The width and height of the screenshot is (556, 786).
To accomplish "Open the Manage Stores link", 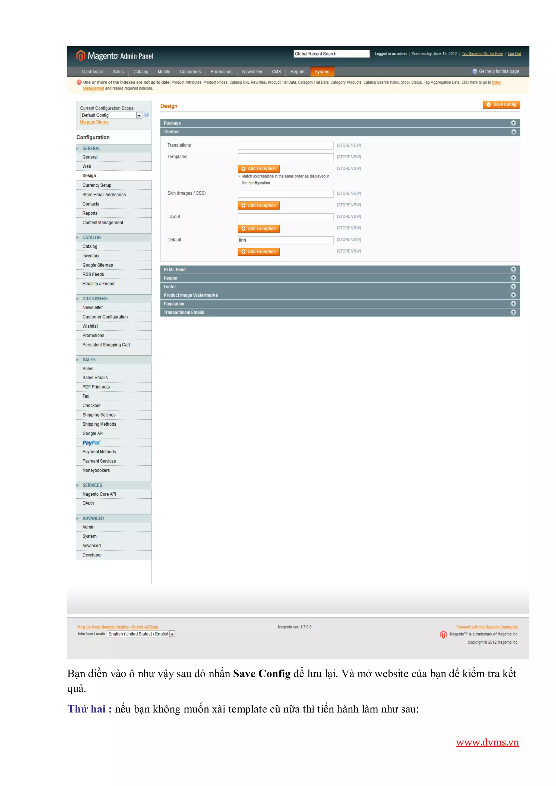I will coord(94,122).
